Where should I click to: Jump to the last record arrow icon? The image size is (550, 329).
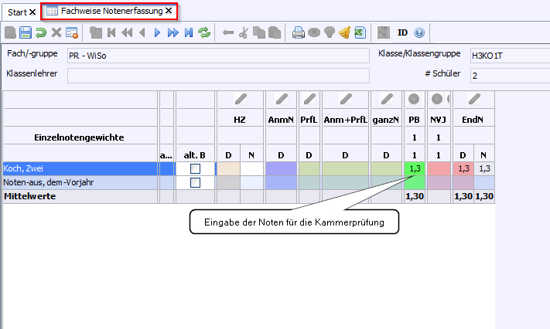tap(188, 32)
